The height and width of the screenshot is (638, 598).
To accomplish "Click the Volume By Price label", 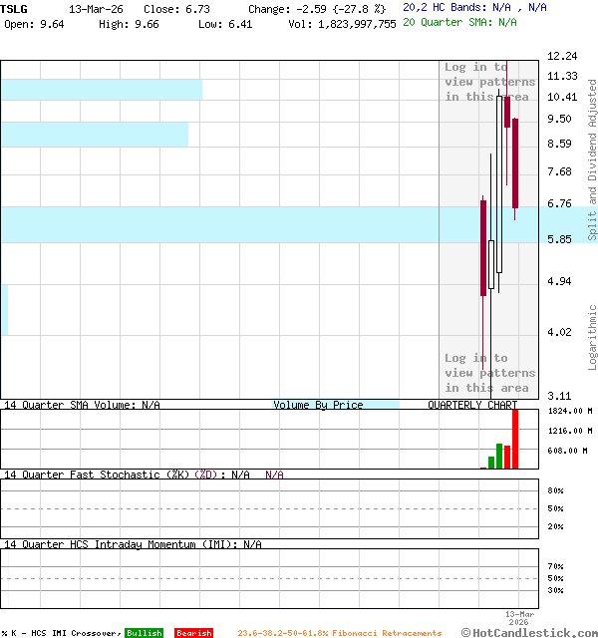I will pyautogui.click(x=319, y=405).
